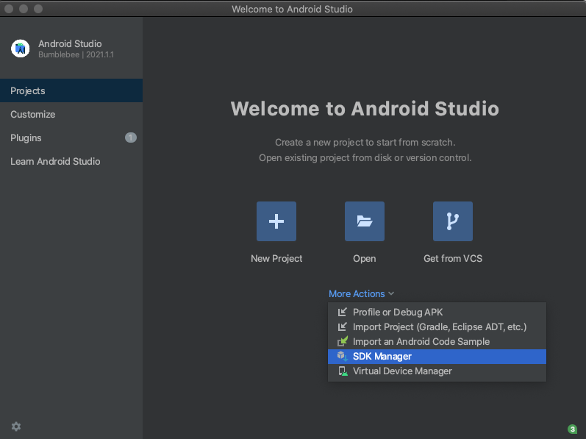Image resolution: width=586 pixels, height=439 pixels.
Task: Click the Open folder icon
Action: coord(365,221)
